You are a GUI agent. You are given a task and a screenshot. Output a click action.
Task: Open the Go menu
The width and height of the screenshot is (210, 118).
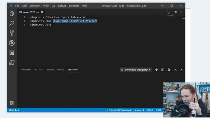(x=53, y=6)
